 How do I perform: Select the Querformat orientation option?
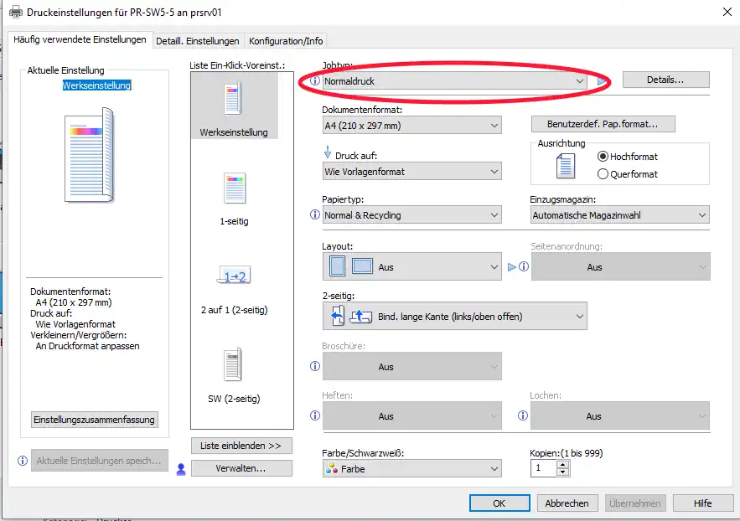tap(603, 174)
